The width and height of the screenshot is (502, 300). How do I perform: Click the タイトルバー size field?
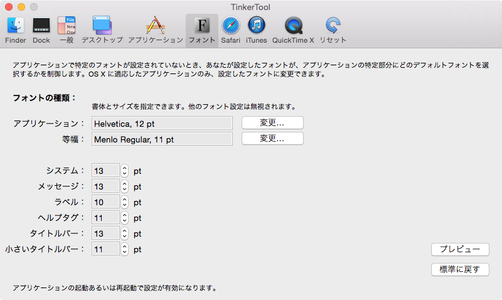coord(105,233)
